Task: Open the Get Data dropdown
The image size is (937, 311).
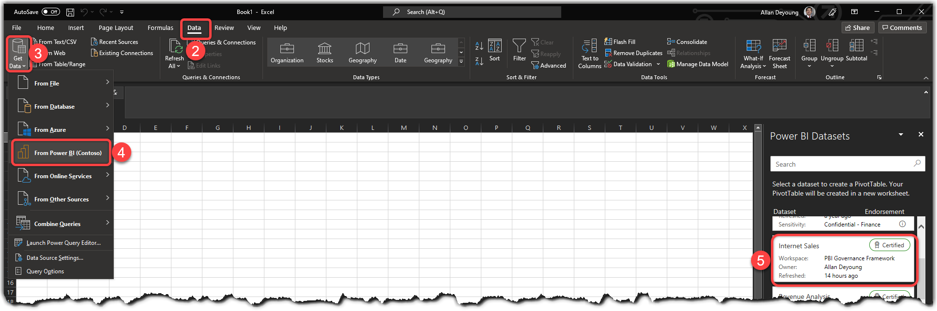Action: click(18, 54)
